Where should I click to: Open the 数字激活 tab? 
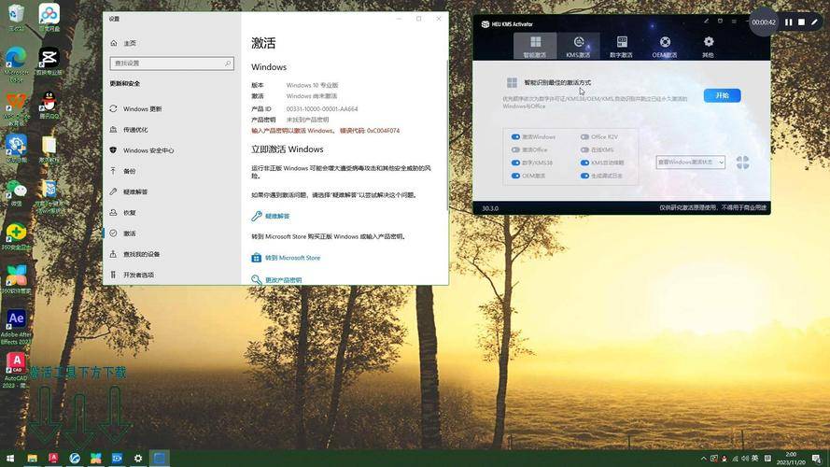[x=622, y=46]
